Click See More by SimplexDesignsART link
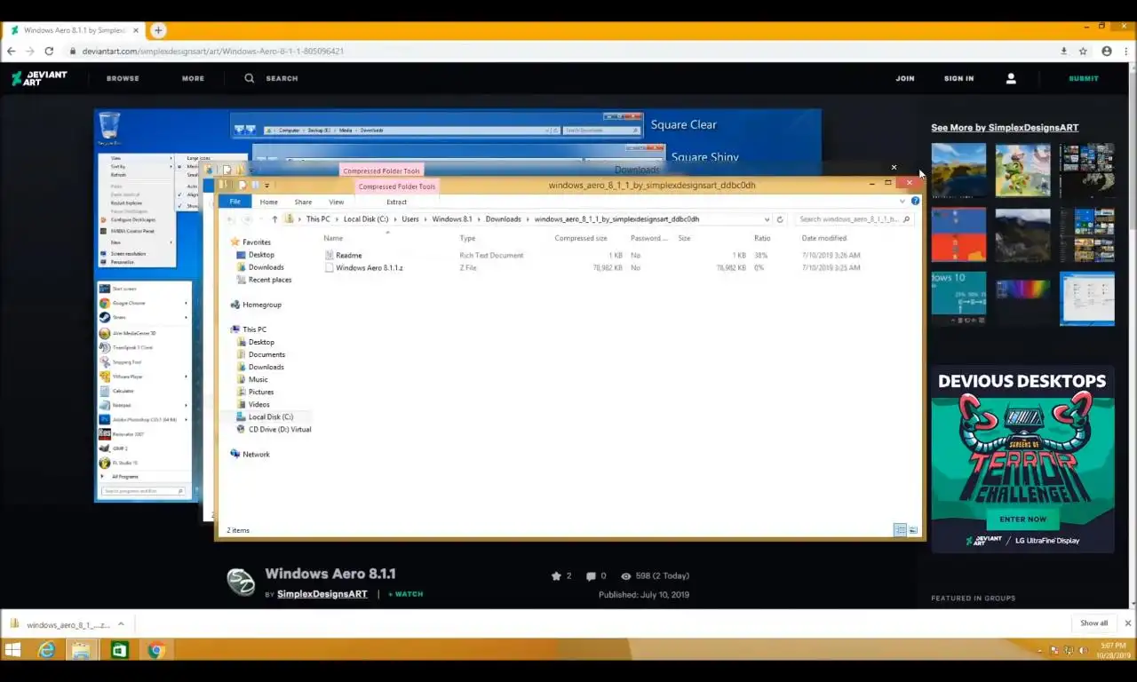The image size is (1137, 682). (x=1005, y=128)
